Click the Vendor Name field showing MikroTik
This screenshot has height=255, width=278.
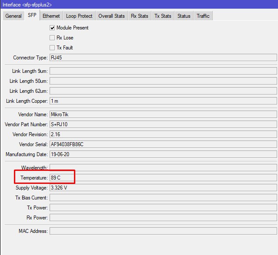point(163,114)
